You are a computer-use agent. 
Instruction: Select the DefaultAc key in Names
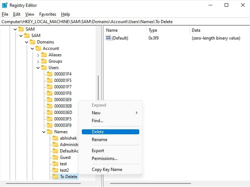69,151
